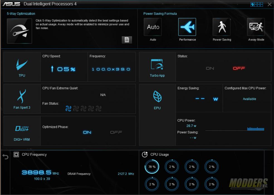This screenshot has height=195, width=274.
Task: Click the first spinning fan status icon
Action: coord(69,108)
